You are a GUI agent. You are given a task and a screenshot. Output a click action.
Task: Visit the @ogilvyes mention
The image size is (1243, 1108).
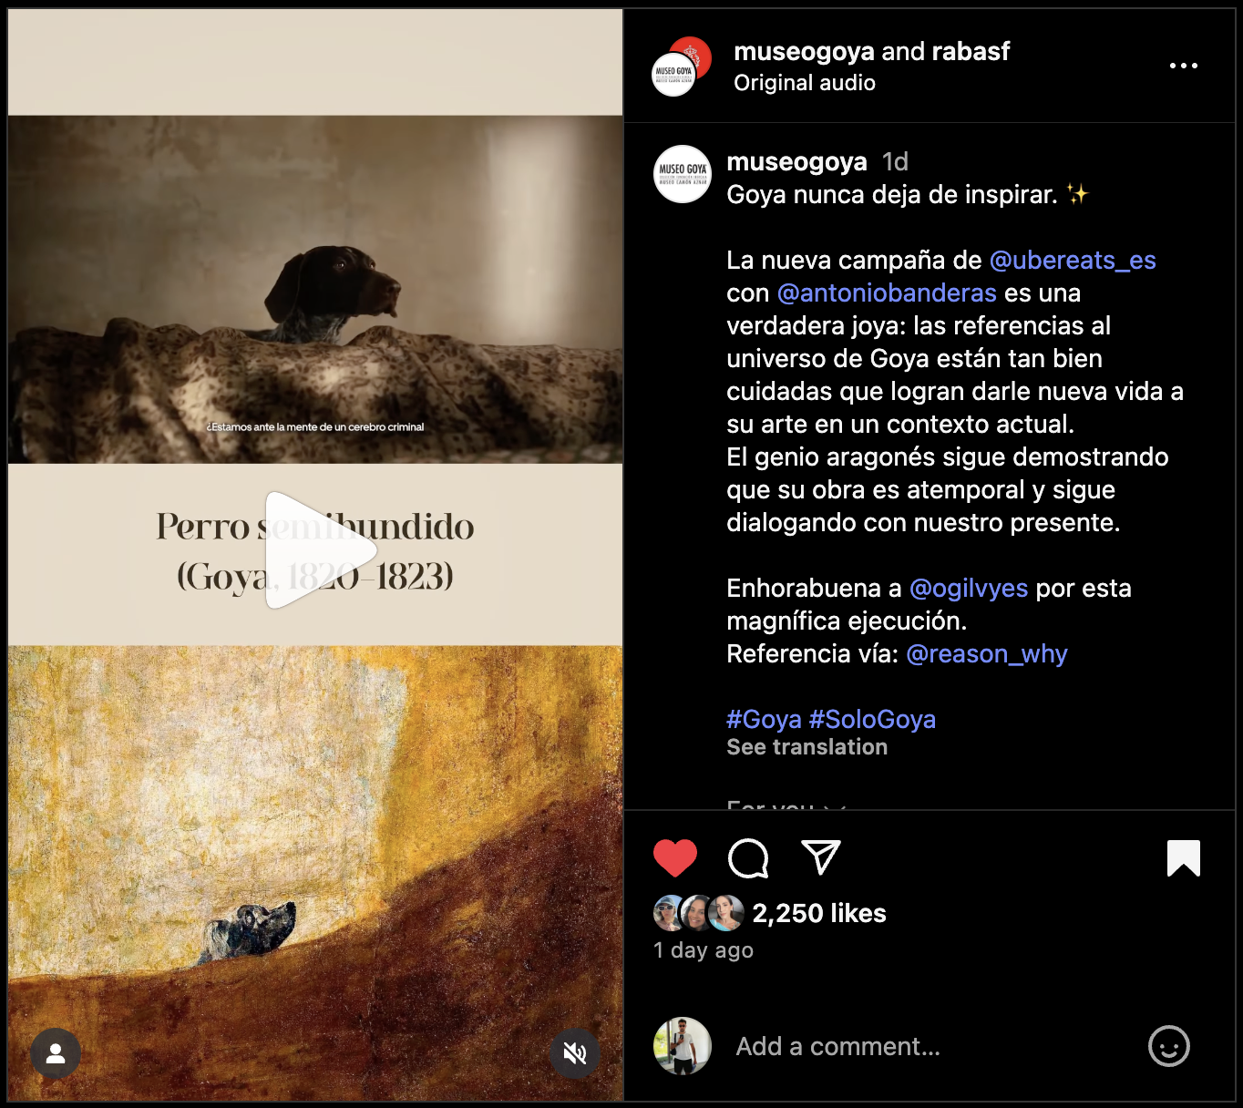point(969,588)
